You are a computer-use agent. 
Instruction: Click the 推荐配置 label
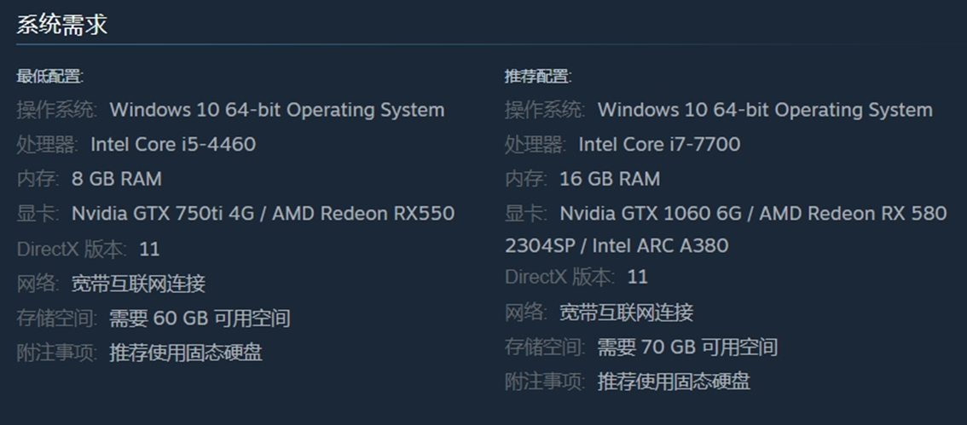(x=537, y=77)
